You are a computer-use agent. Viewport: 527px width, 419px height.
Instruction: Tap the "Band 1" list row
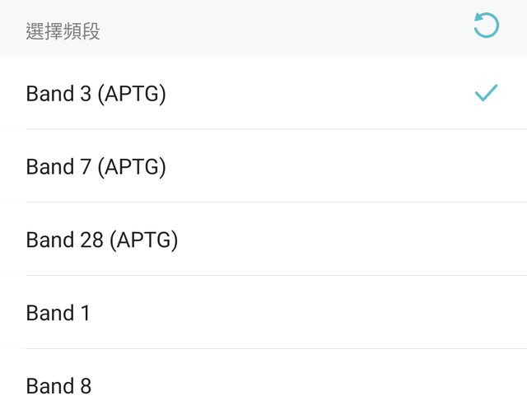tap(263, 314)
